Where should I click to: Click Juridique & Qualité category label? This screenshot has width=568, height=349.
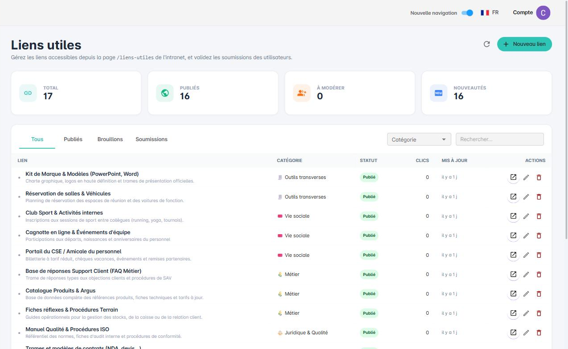(x=306, y=333)
